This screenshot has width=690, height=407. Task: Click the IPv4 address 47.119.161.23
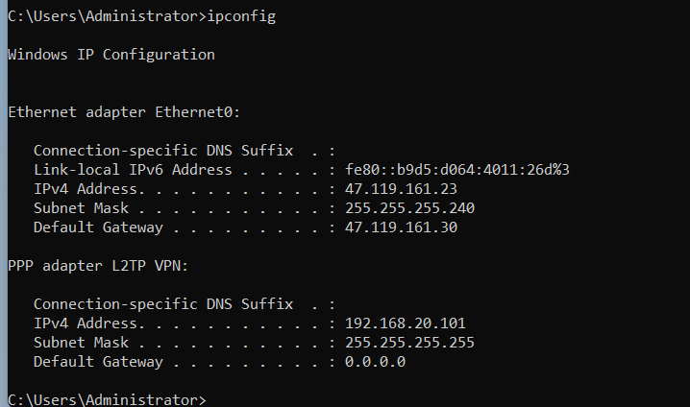click(x=401, y=189)
